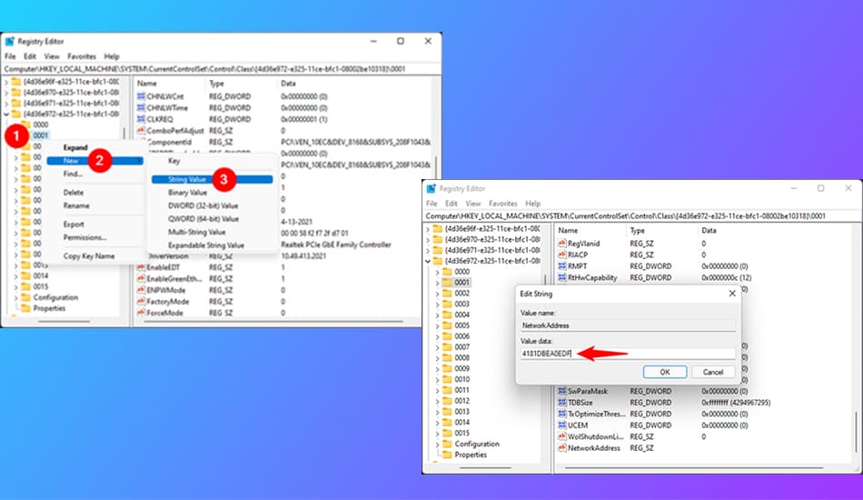
Task: Click the RtHwCapability DWORD icon
Action: pos(562,277)
